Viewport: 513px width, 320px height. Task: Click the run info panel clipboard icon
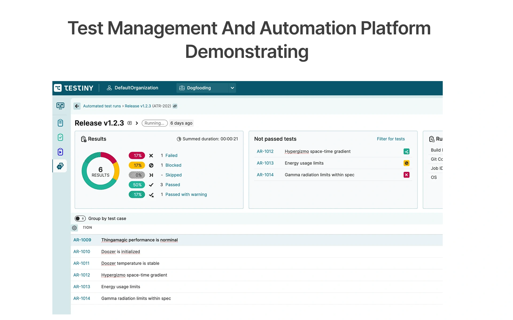432,139
